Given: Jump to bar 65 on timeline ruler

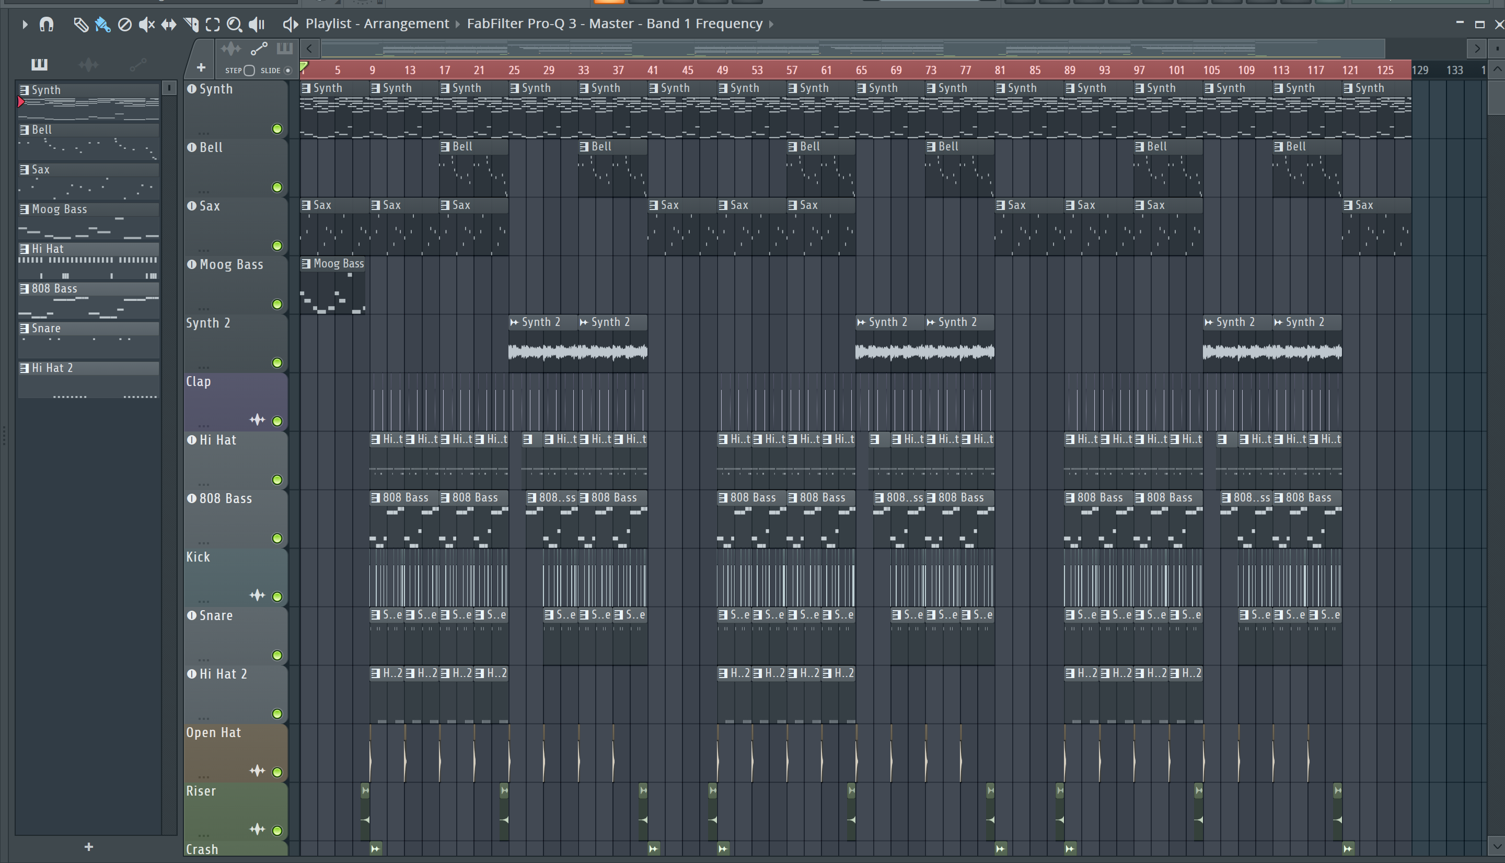Looking at the screenshot, I should tap(861, 70).
